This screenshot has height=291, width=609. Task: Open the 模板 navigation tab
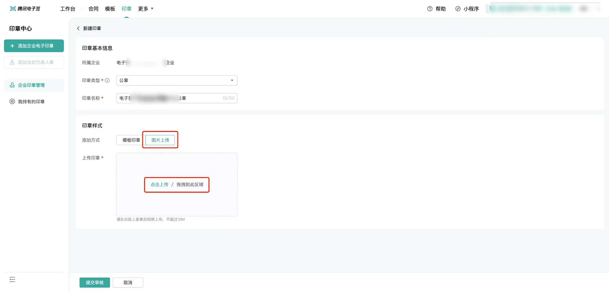click(110, 9)
